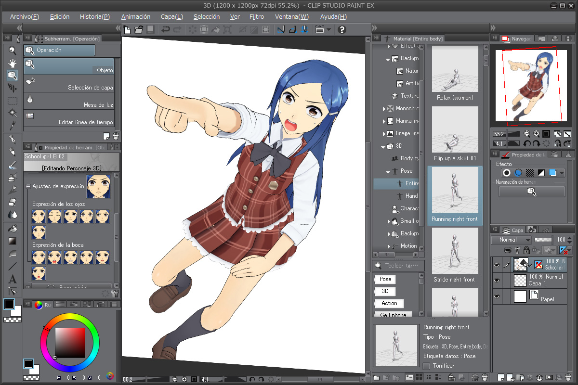Open the Filtro menu
This screenshot has height=385, width=578.
click(x=257, y=16)
